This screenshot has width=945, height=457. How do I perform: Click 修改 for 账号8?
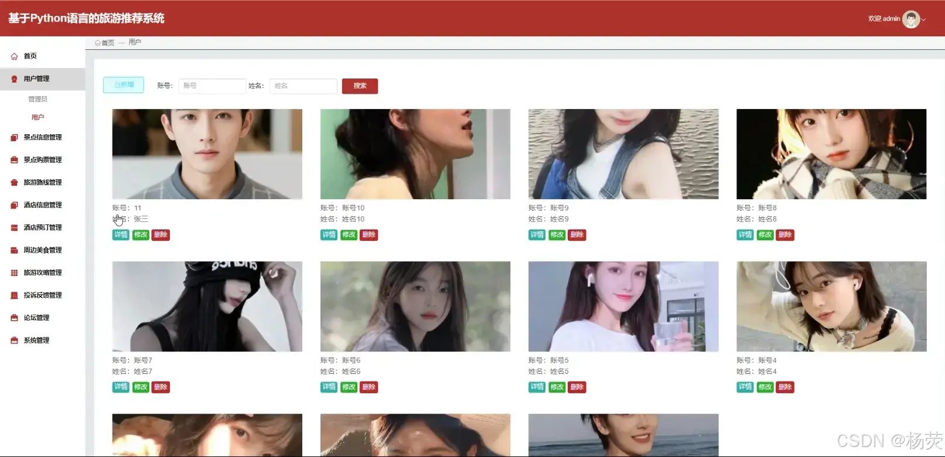coord(765,235)
